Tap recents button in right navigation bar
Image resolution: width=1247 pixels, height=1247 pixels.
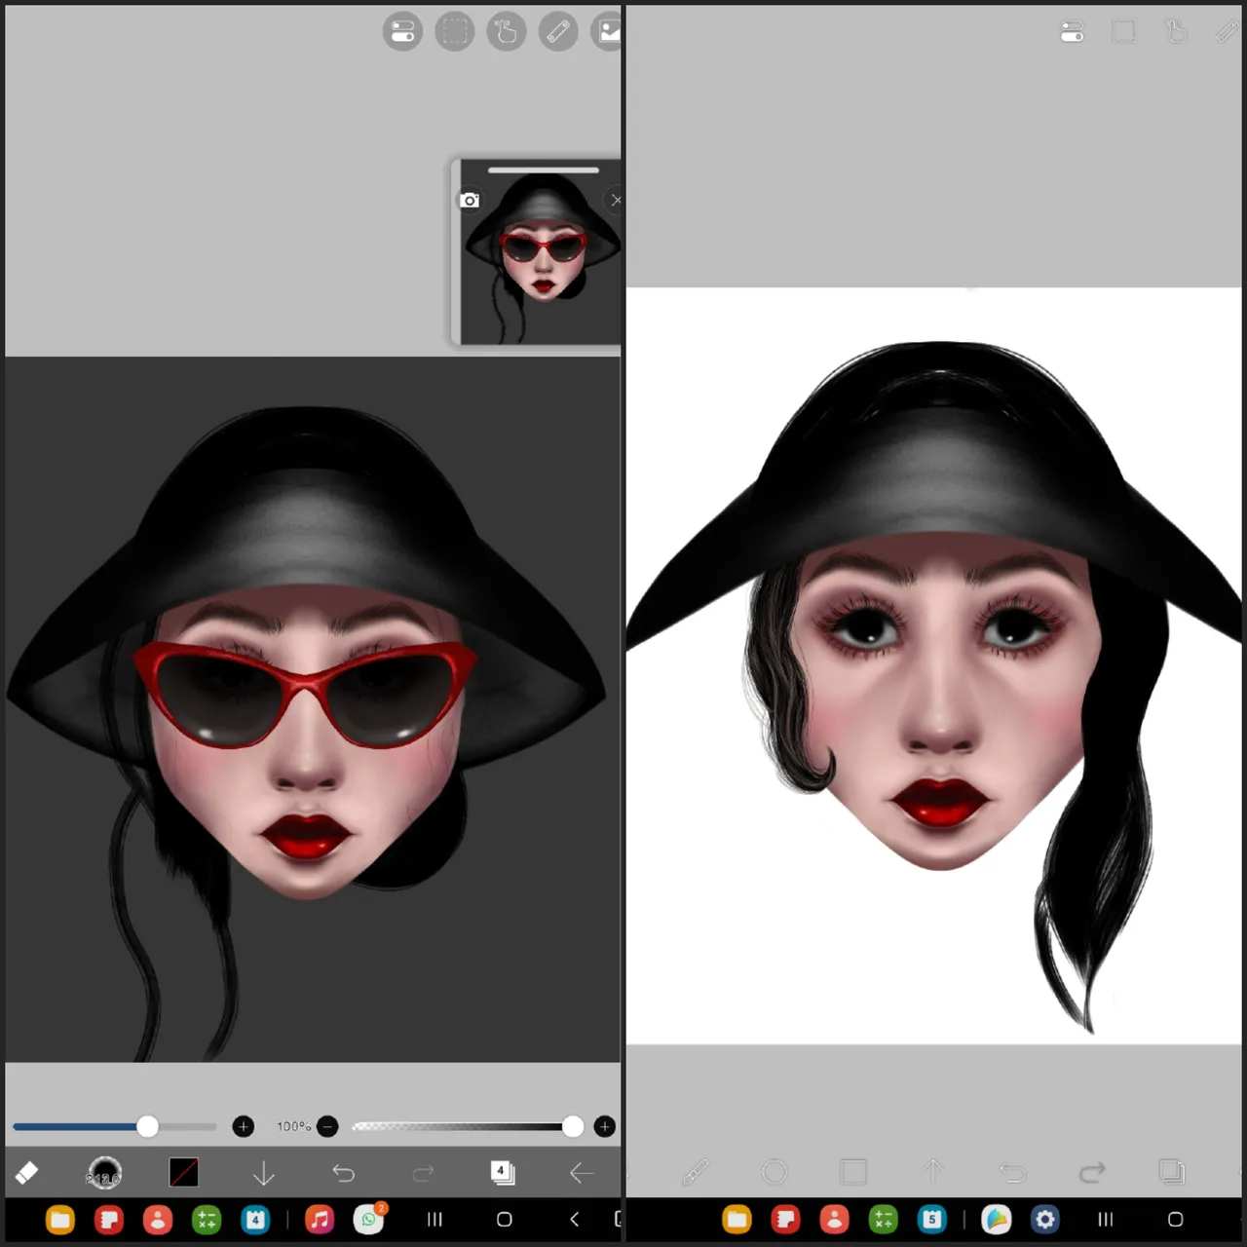coord(1106,1219)
